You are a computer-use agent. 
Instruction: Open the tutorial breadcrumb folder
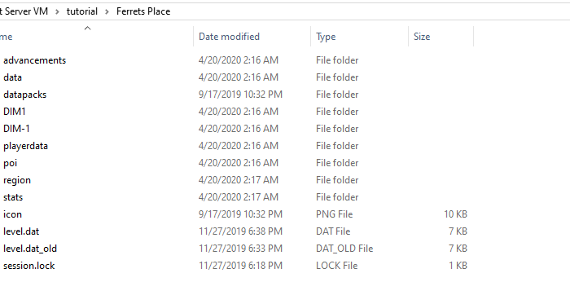click(x=82, y=11)
